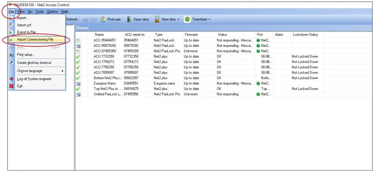Open the Tools menu

click(x=40, y=11)
